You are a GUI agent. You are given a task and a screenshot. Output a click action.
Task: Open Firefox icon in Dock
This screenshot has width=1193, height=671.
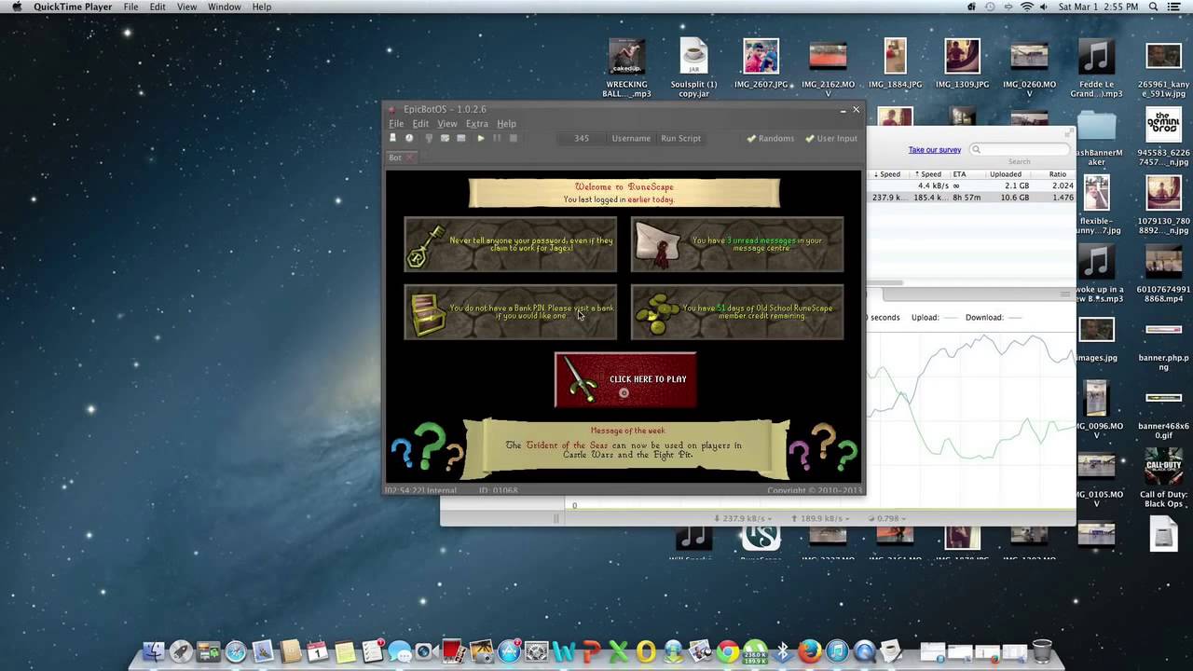click(x=810, y=651)
